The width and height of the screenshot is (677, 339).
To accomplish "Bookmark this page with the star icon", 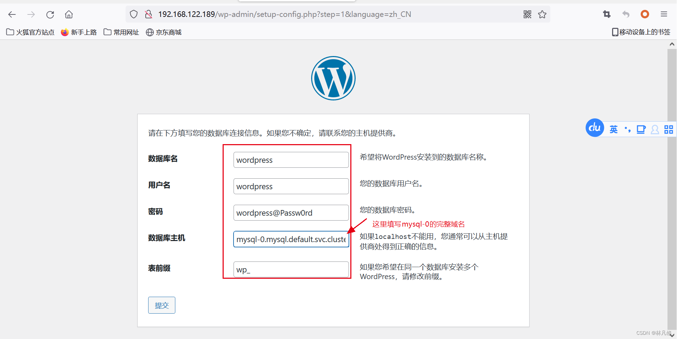I will coord(542,14).
